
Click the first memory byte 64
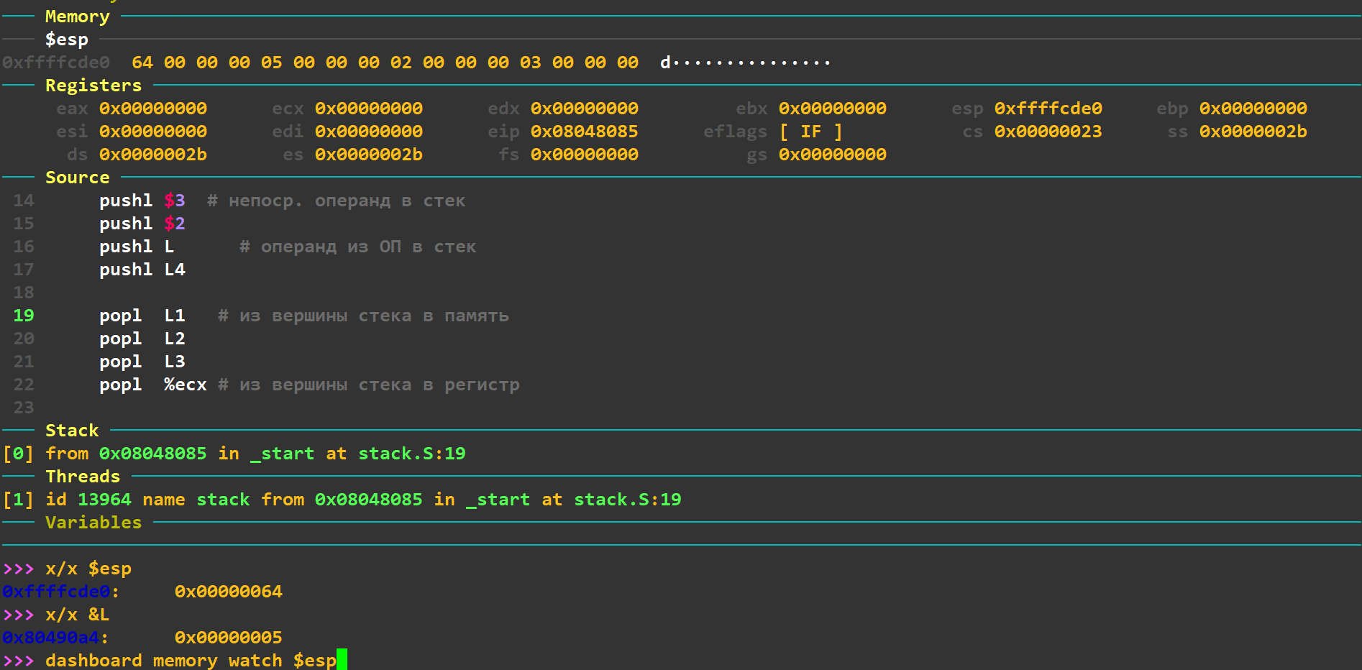pos(142,63)
